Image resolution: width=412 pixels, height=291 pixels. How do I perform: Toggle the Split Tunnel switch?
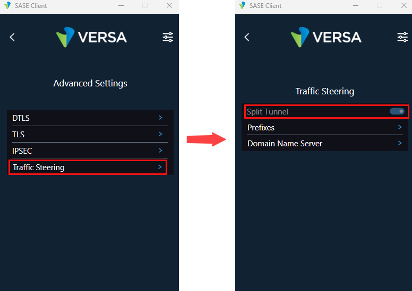(397, 111)
